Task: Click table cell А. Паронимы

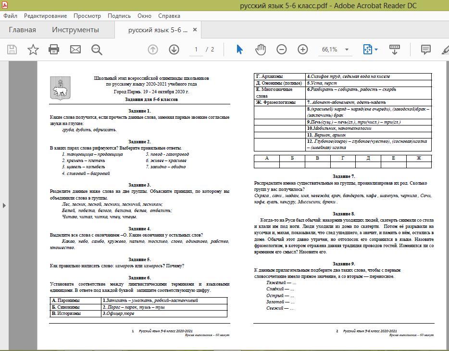Action: point(75,301)
